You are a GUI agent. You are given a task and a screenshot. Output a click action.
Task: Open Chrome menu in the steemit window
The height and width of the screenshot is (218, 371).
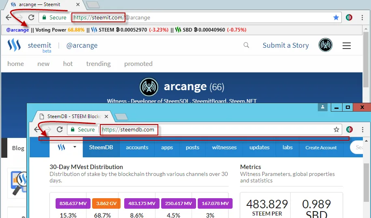[x=362, y=17]
